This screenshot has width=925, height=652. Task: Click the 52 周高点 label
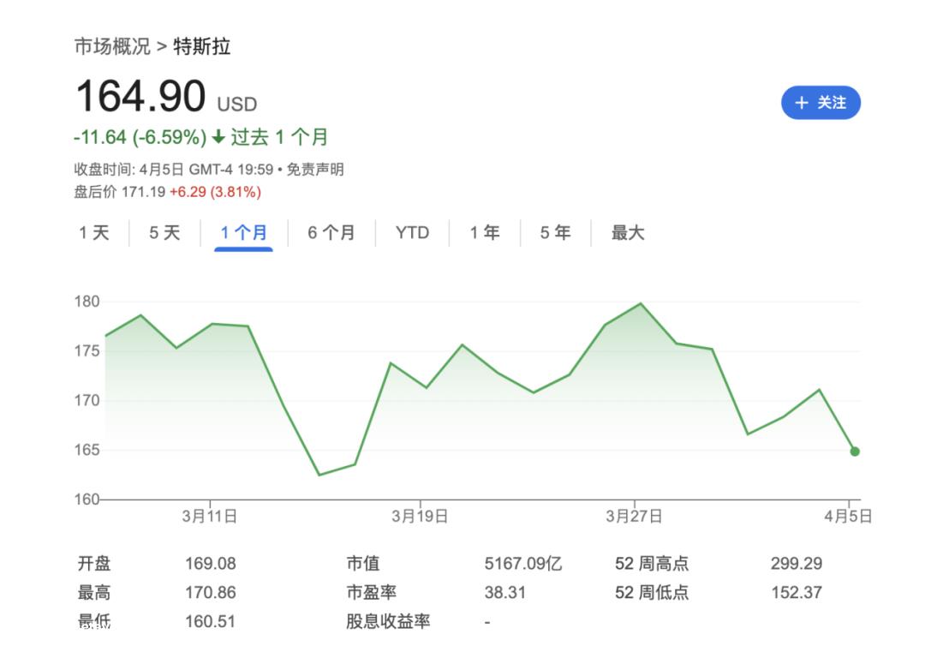(x=652, y=564)
